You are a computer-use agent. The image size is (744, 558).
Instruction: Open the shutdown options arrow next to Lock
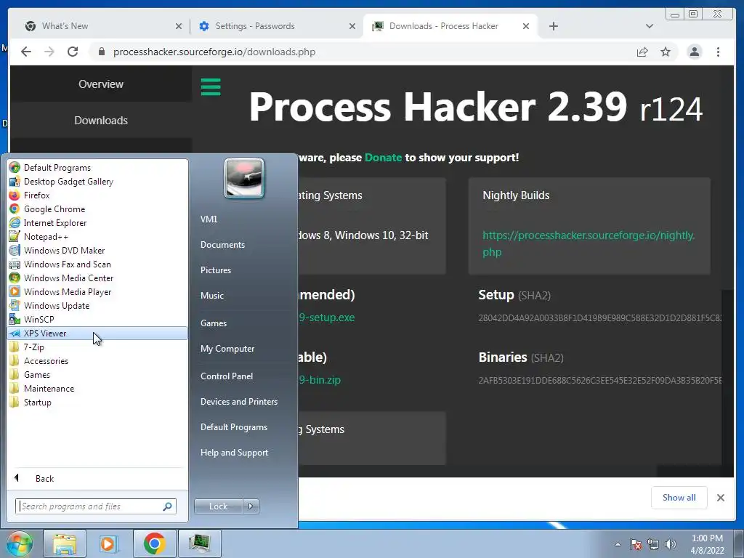click(x=251, y=506)
